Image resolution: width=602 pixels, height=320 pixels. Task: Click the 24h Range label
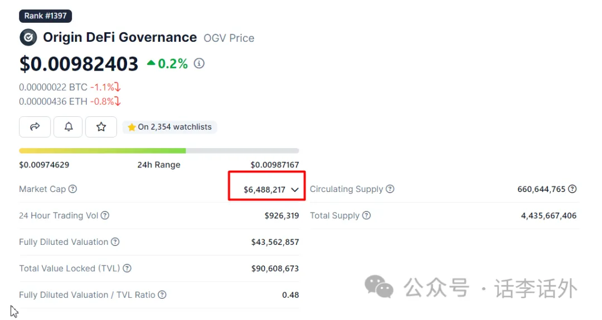[159, 165]
